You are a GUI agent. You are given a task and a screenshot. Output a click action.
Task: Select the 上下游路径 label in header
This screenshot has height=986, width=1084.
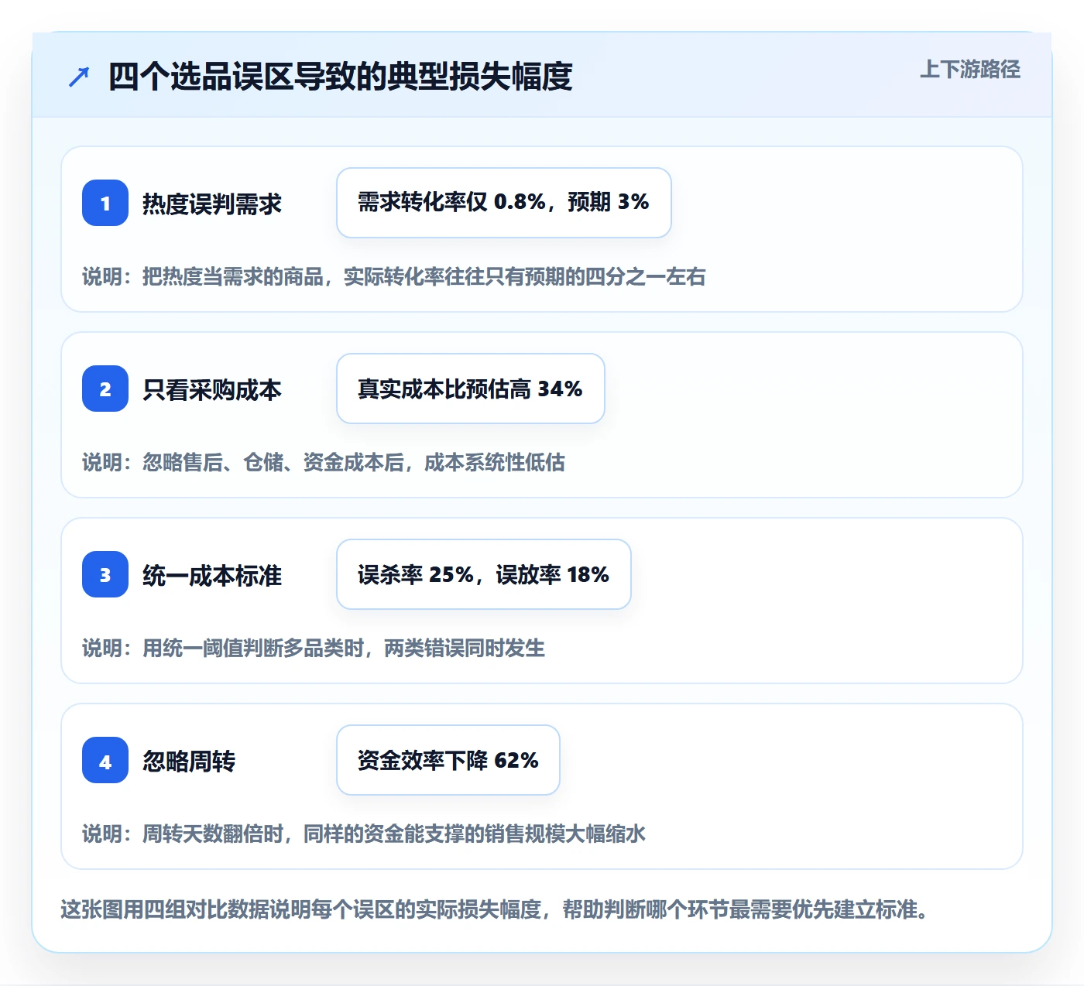point(970,70)
